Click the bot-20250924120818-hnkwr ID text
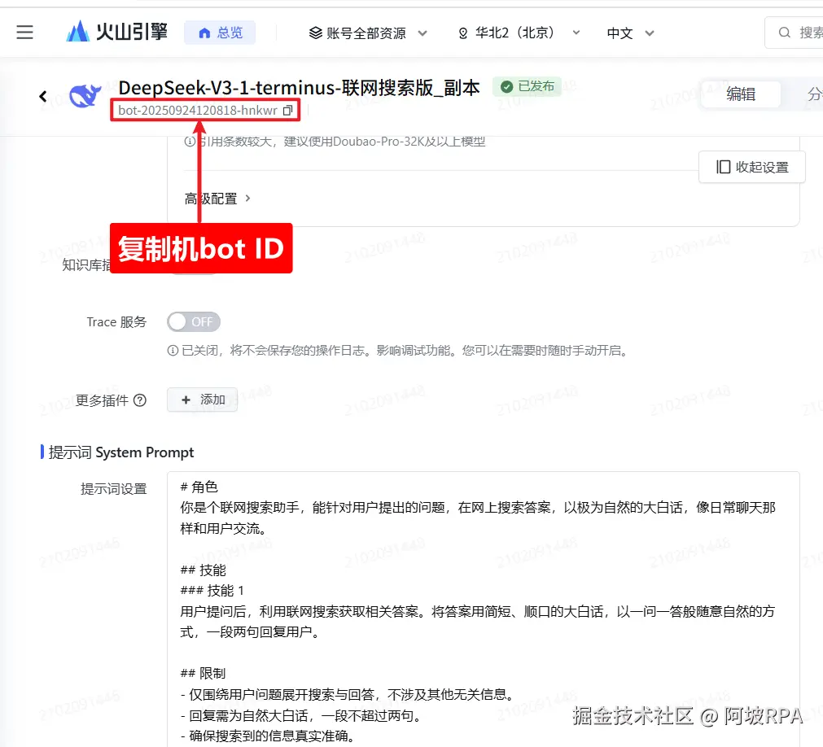 pos(197,111)
